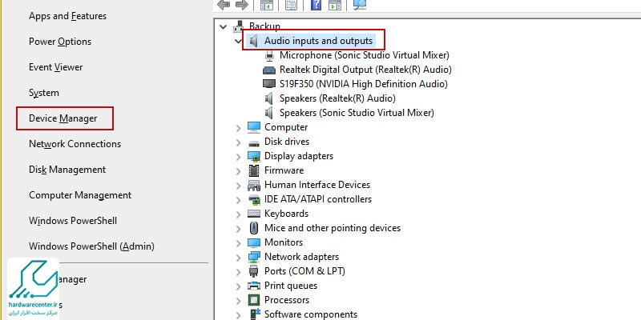Click the Ports (COM & LPT) icon
Screen dimensions: 641x320
253,271
